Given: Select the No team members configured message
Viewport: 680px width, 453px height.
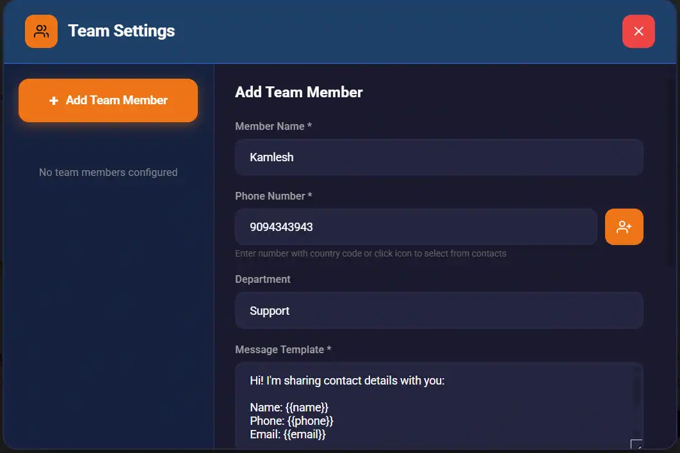Looking at the screenshot, I should click(108, 172).
